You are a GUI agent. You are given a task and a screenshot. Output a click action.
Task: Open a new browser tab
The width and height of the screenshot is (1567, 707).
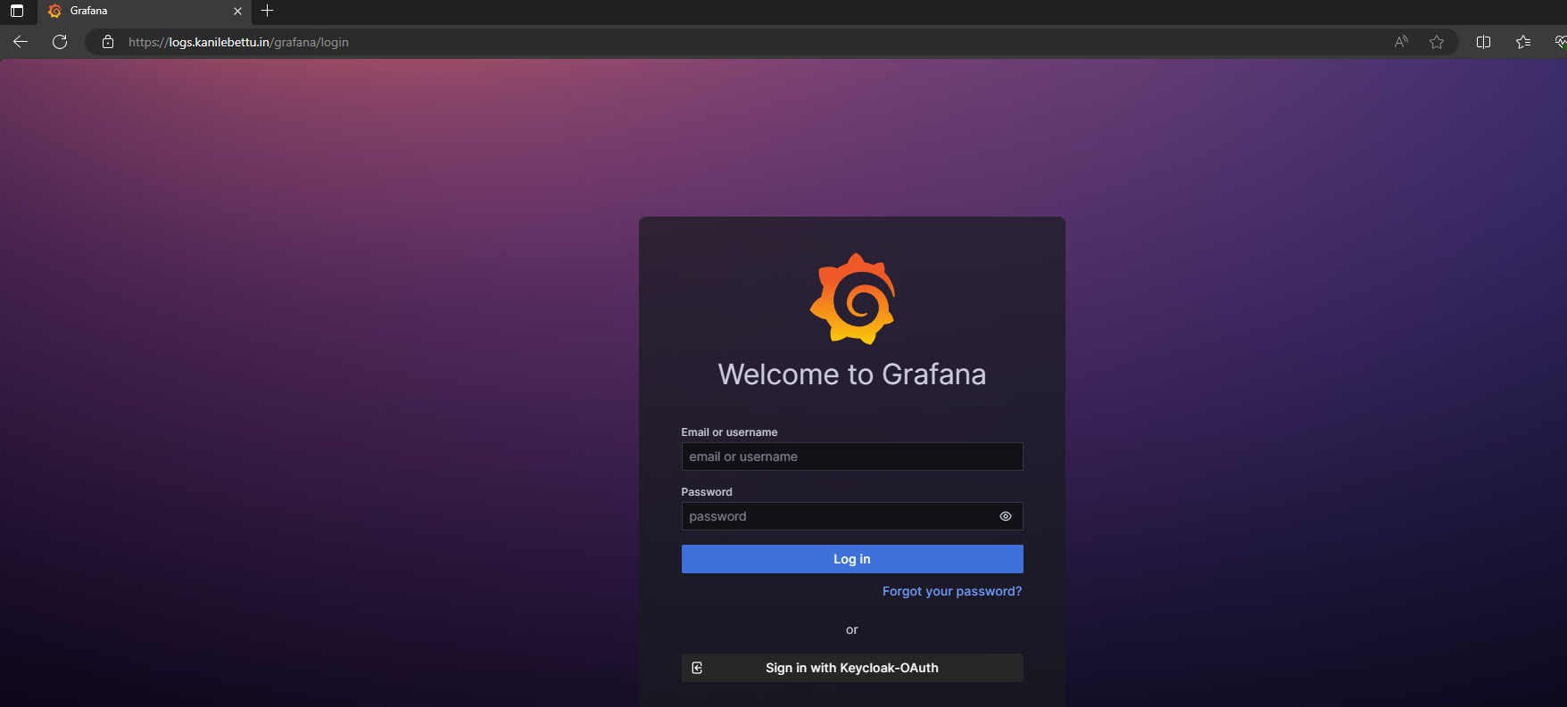click(268, 11)
